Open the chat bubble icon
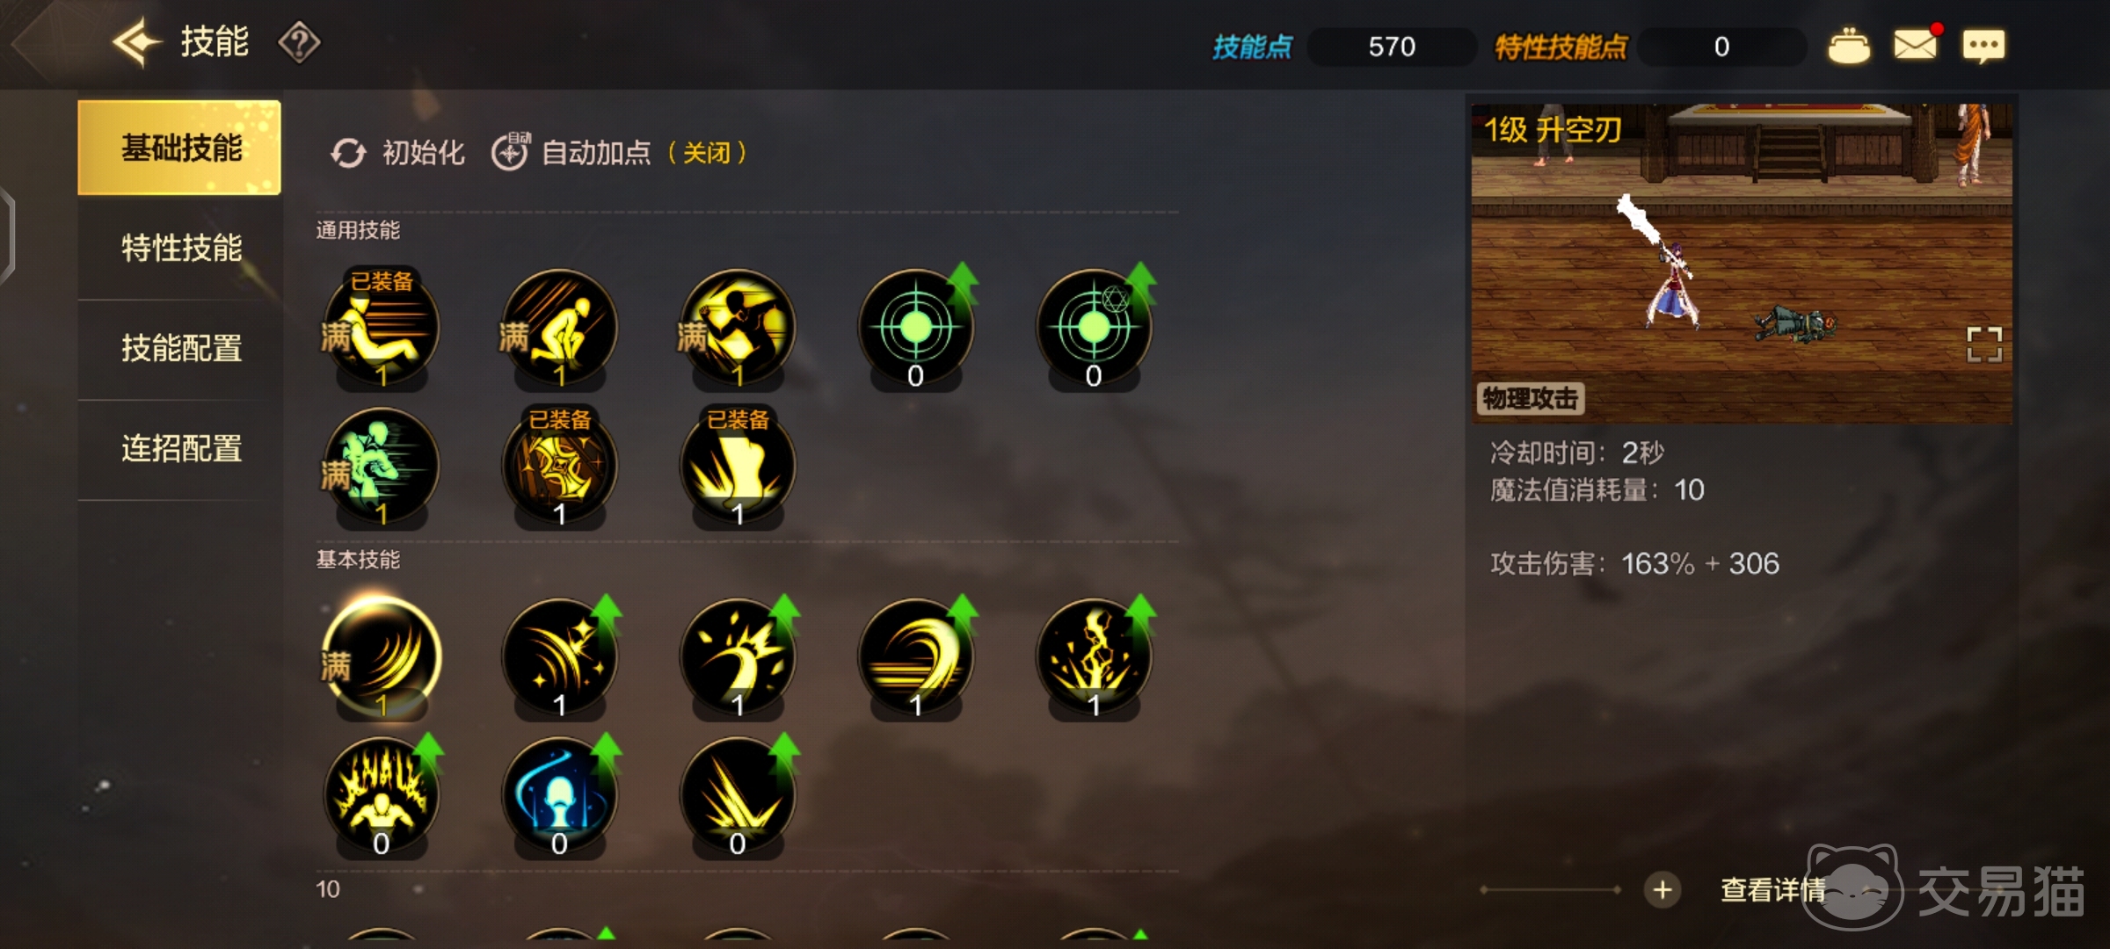Viewport: 2110px width, 949px height. click(1984, 46)
